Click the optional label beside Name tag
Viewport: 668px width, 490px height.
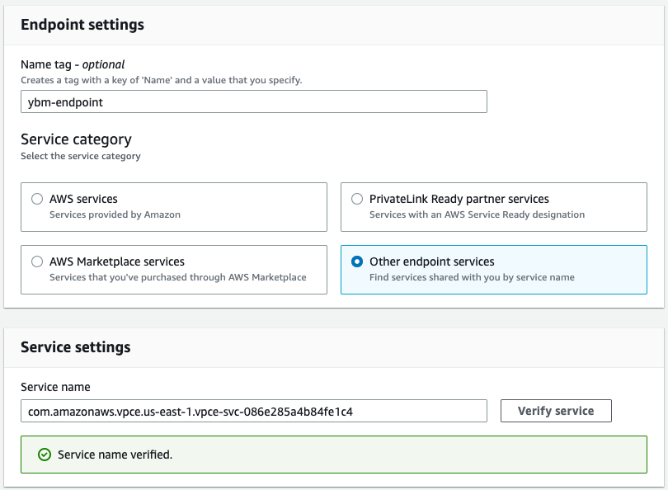103,64
